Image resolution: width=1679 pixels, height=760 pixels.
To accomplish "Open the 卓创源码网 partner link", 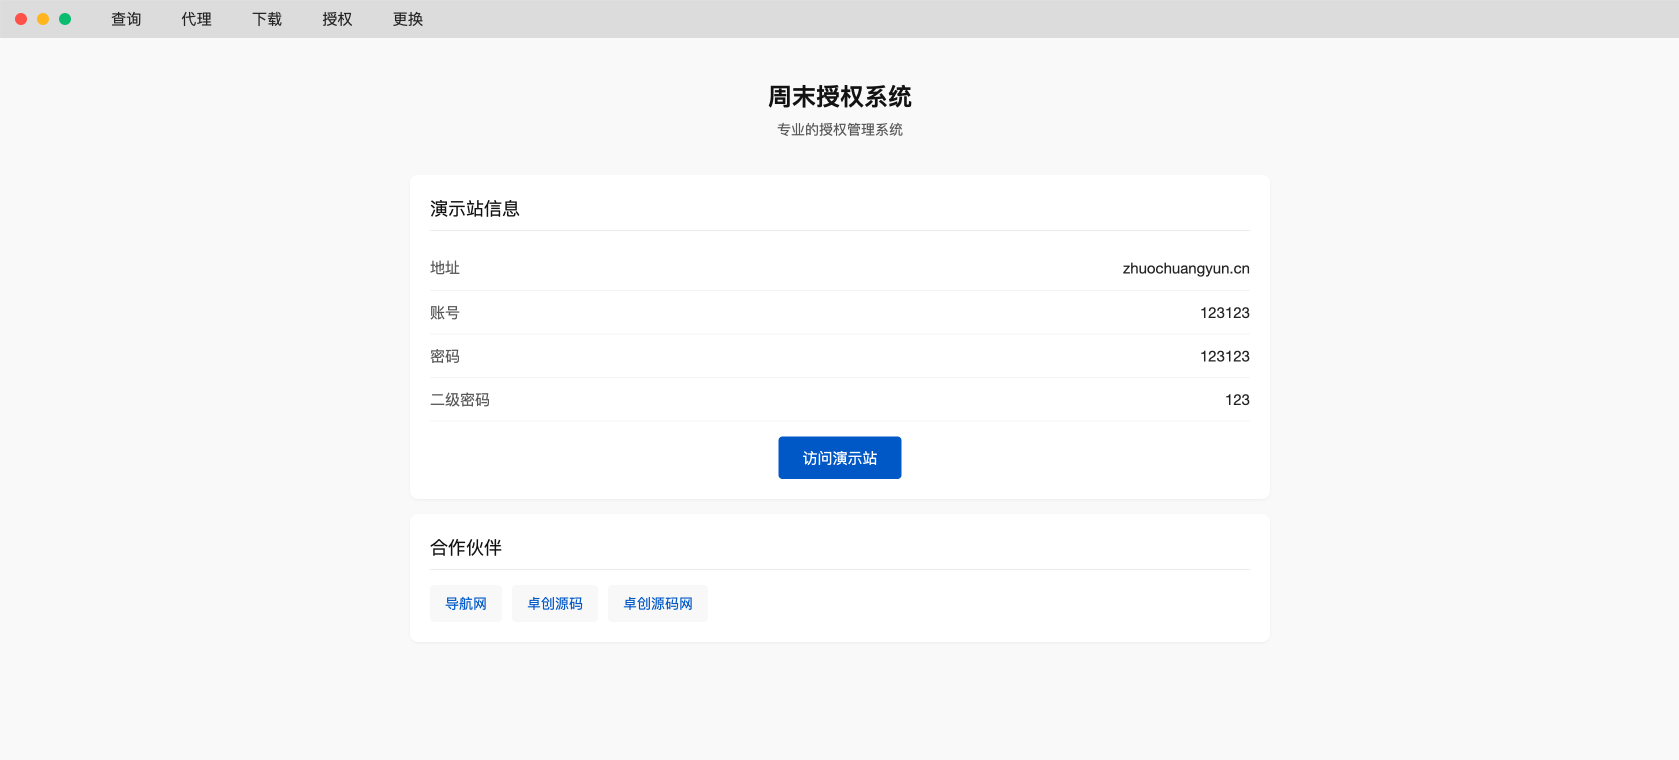I will coord(657,603).
